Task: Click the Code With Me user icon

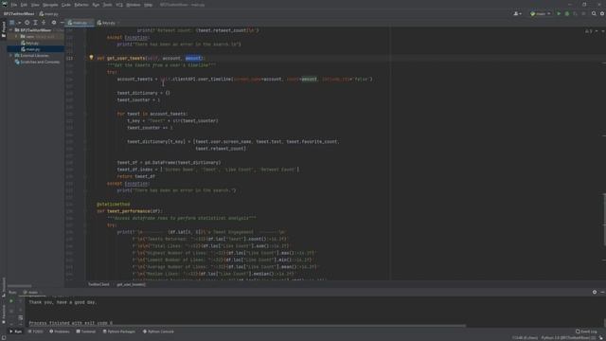Action: [x=517, y=14]
